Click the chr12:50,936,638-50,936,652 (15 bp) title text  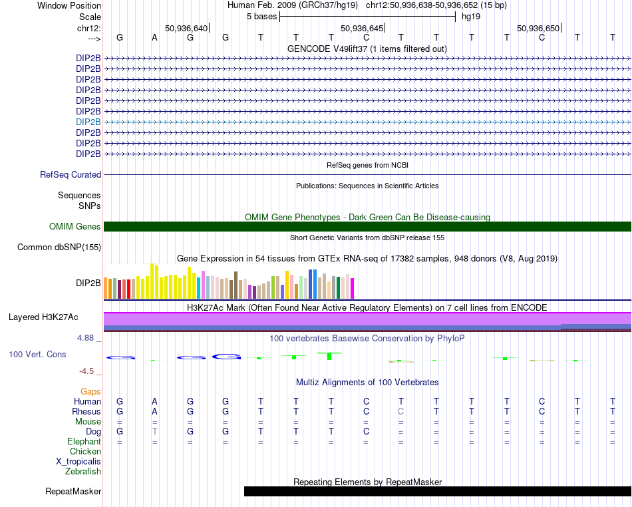[436, 5]
